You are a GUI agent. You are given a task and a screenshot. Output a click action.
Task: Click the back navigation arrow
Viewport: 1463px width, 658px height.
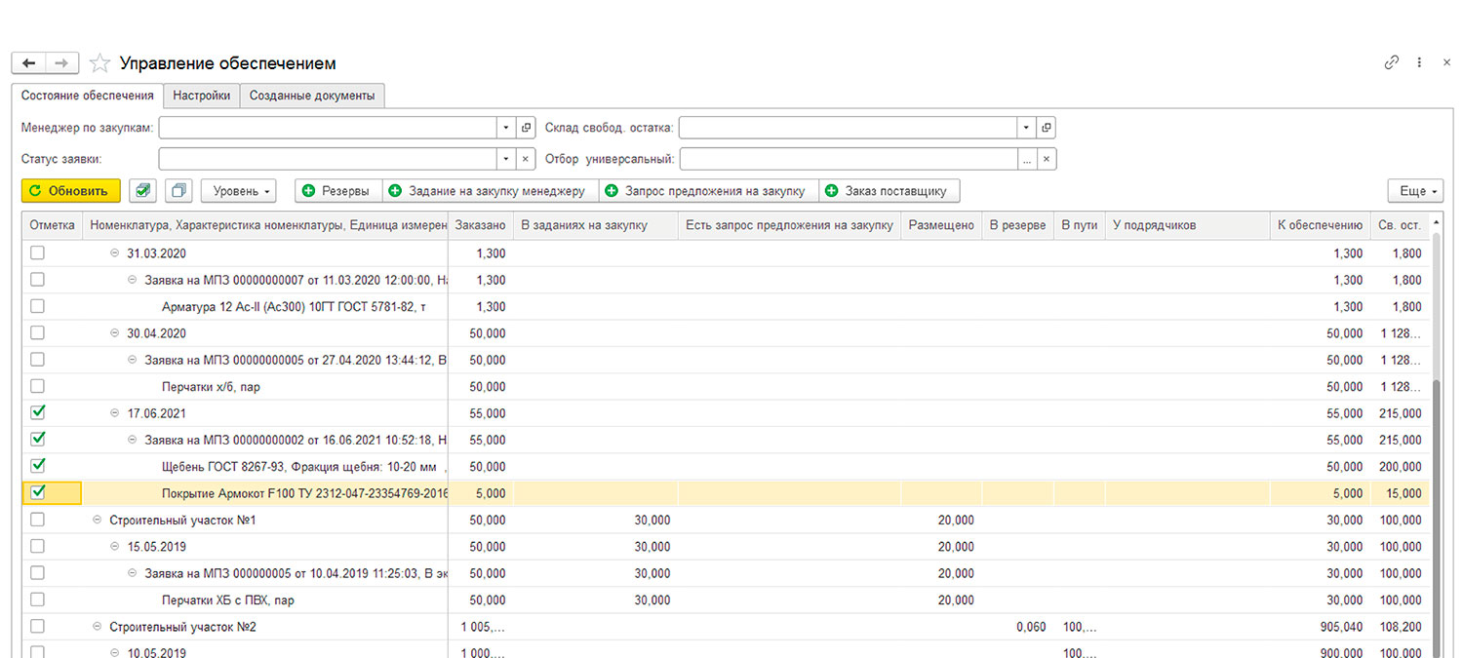[x=28, y=63]
